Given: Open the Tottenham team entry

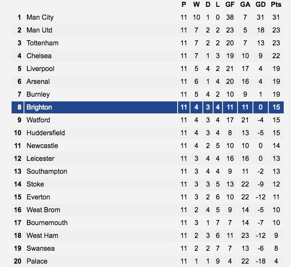Looking at the screenshot, I should (x=42, y=43).
